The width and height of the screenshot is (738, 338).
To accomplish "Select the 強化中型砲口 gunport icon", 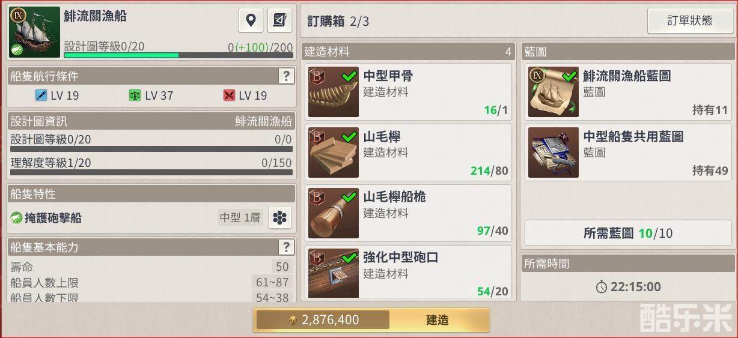I will (334, 273).
